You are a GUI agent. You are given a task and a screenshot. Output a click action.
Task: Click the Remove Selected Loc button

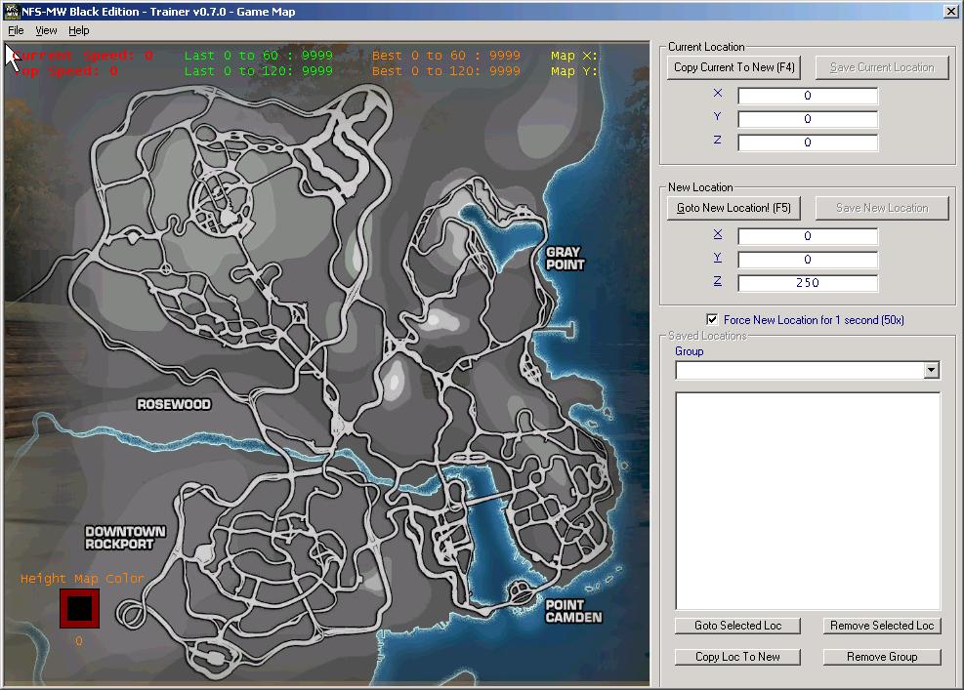(x=881, y=626)
